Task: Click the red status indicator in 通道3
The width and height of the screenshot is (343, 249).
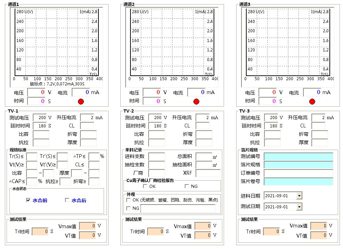Action: (312, 101)
